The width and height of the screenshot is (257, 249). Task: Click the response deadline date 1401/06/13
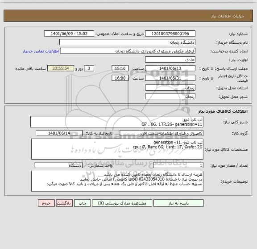click(170, 68)
